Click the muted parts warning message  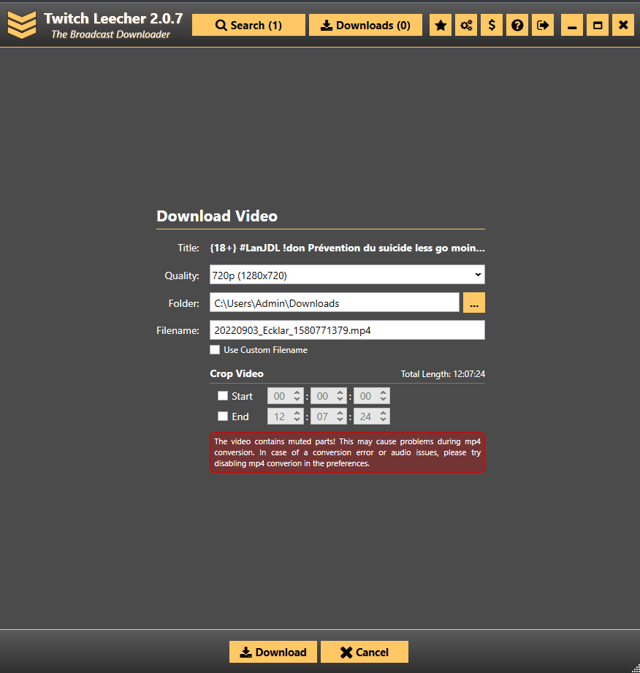347,452
